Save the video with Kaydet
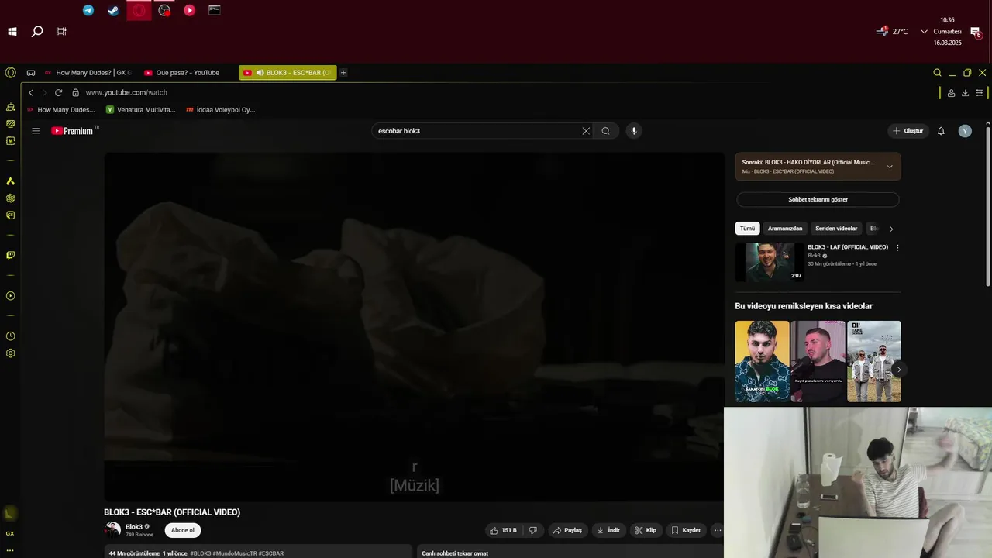992x558 pixels. click(686, 530)
